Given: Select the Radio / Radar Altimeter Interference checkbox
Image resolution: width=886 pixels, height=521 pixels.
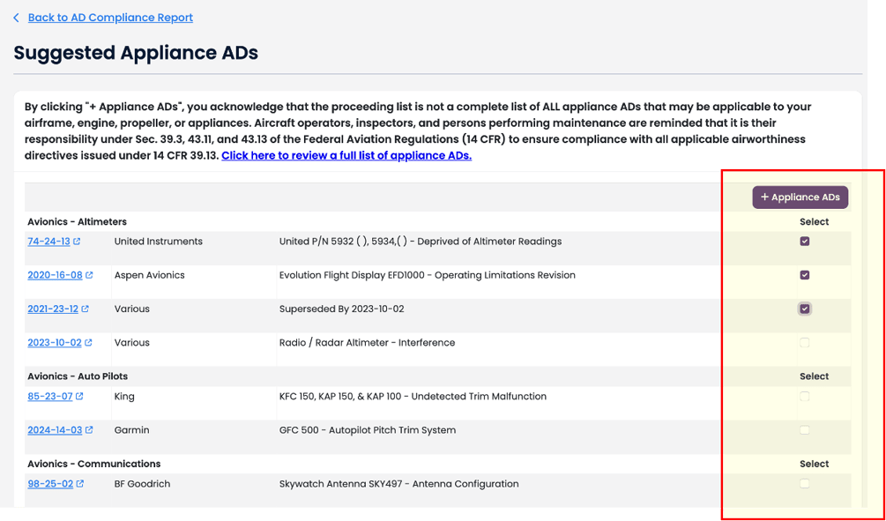Looking at the screenshot, I should (x=804, y=343).
